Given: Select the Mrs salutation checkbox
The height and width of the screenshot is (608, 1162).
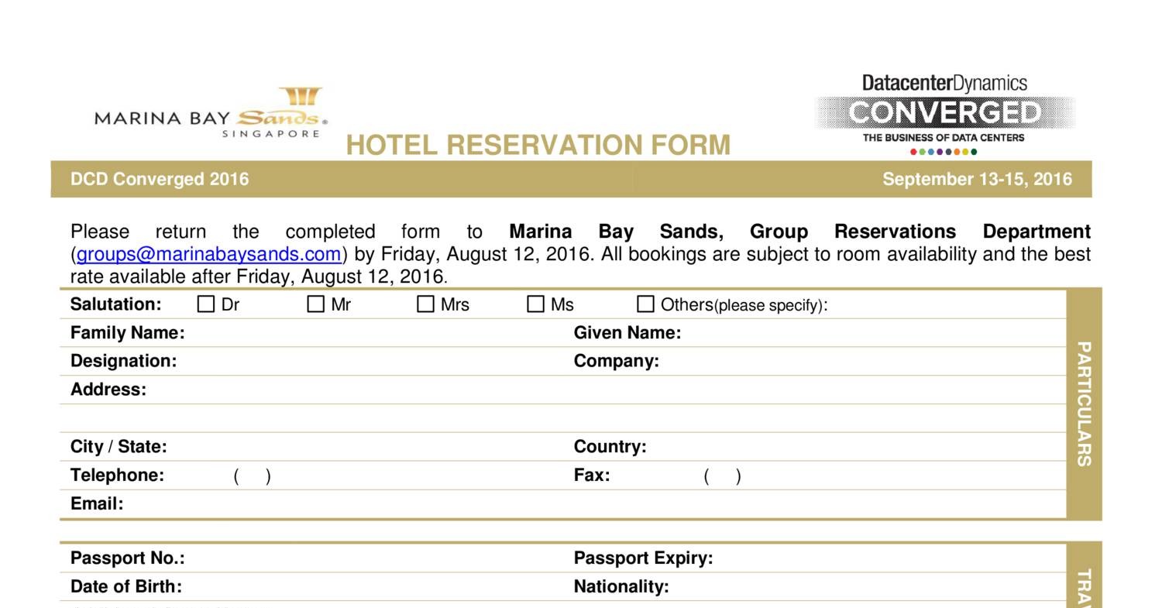Looking at the screenshot, I should click(426, 304).
